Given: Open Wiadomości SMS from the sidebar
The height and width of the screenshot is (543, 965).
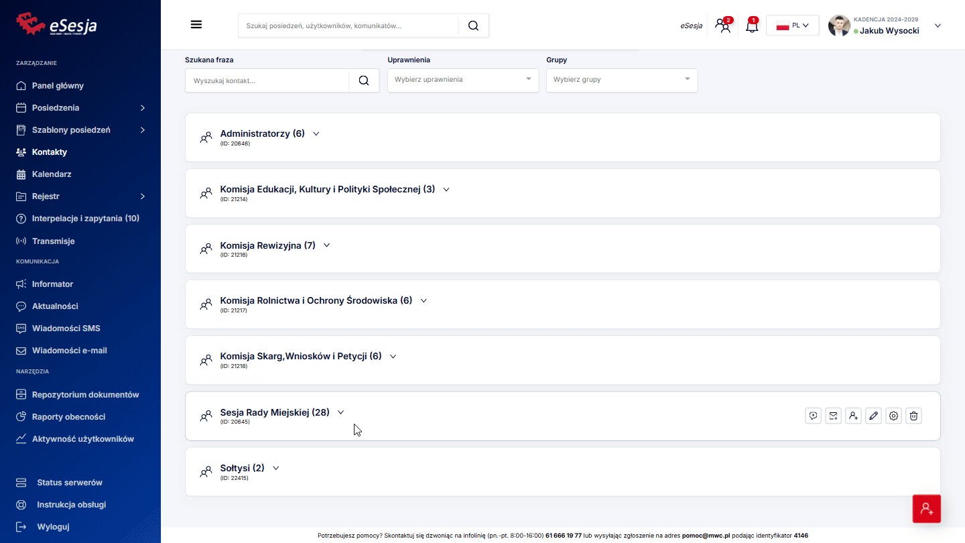Looking at the screenshot, I should tap(66, 328).
